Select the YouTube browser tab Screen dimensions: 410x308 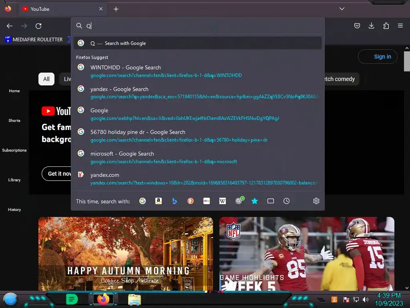click(x=63, y=9)
